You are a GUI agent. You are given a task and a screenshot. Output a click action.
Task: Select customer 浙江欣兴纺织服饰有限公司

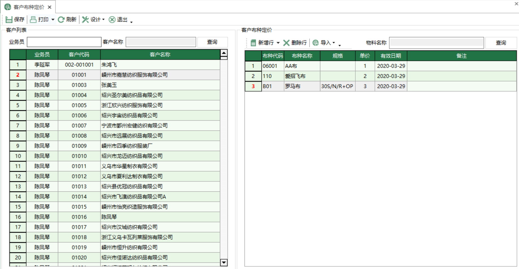tap(160, 105)
